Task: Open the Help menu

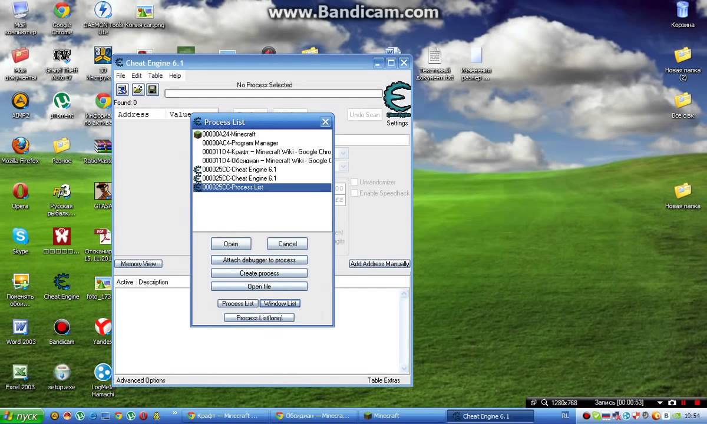Action: [x=175, y=75]
